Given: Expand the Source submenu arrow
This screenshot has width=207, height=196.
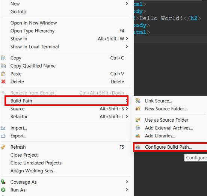Looking at the screenshot, I should pos(127,109).
